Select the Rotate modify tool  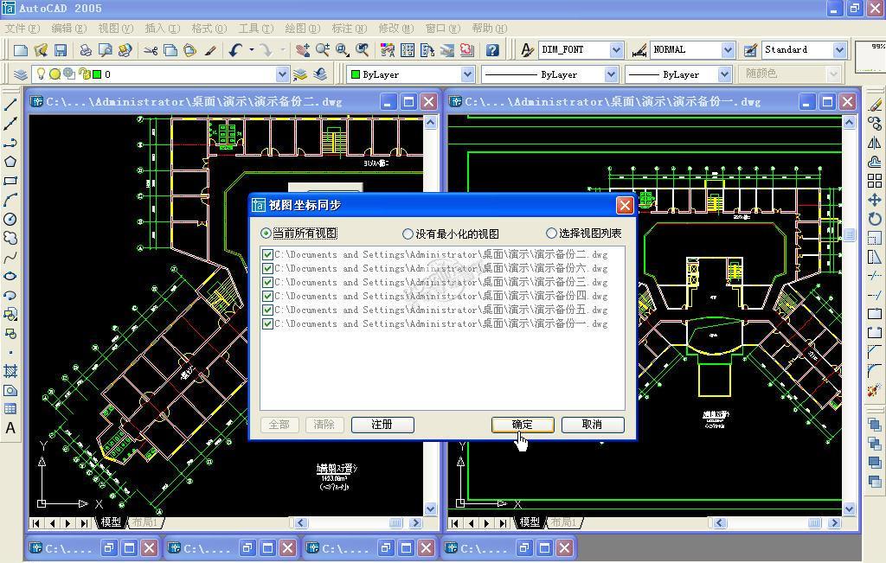coord(875,219)
